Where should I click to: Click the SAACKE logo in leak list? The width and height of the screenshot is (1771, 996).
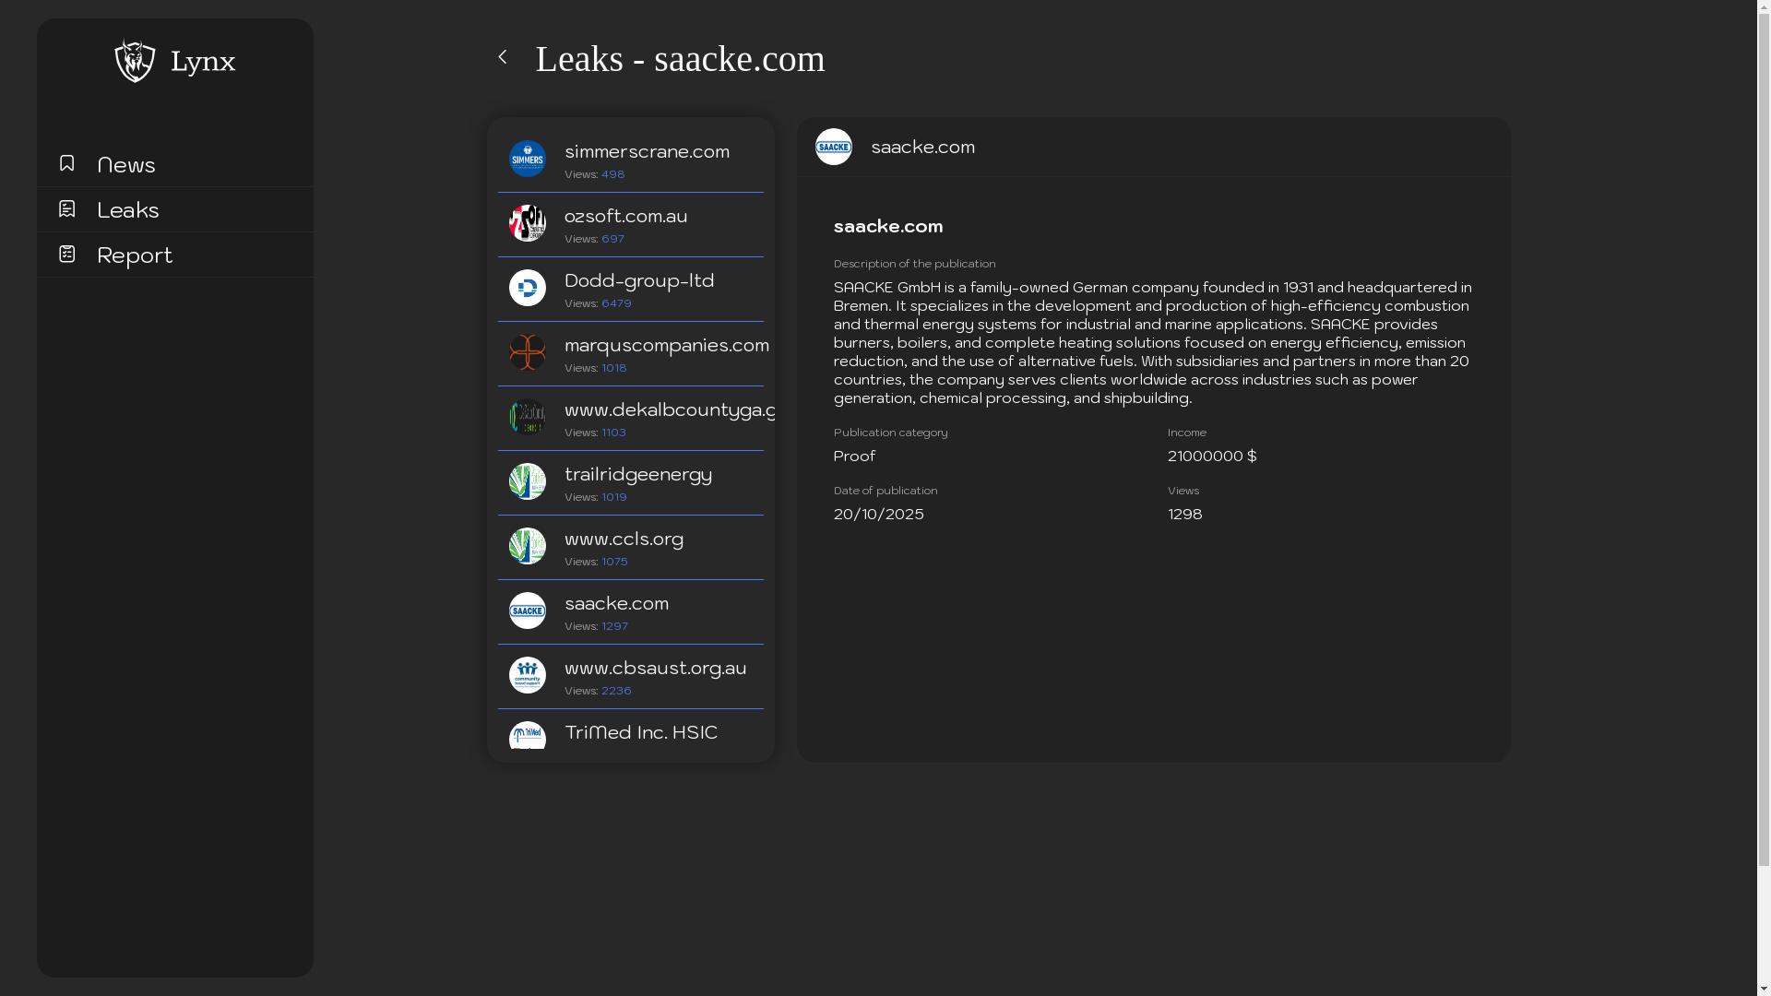pos(528,611)
